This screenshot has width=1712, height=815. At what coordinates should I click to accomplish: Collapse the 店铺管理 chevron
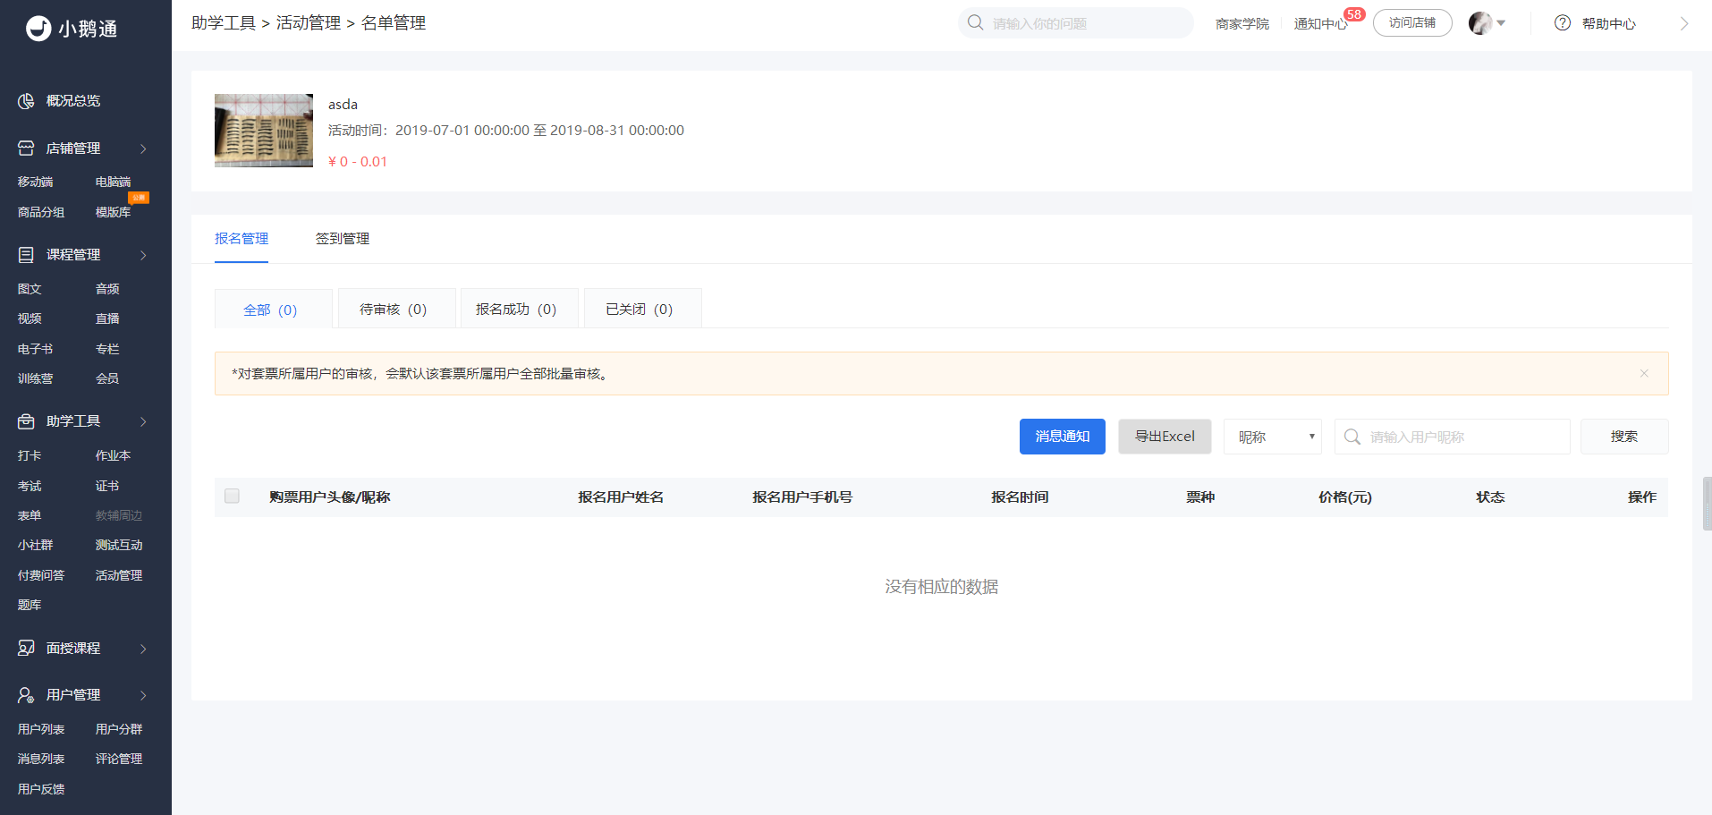click(x=143, y=149)
